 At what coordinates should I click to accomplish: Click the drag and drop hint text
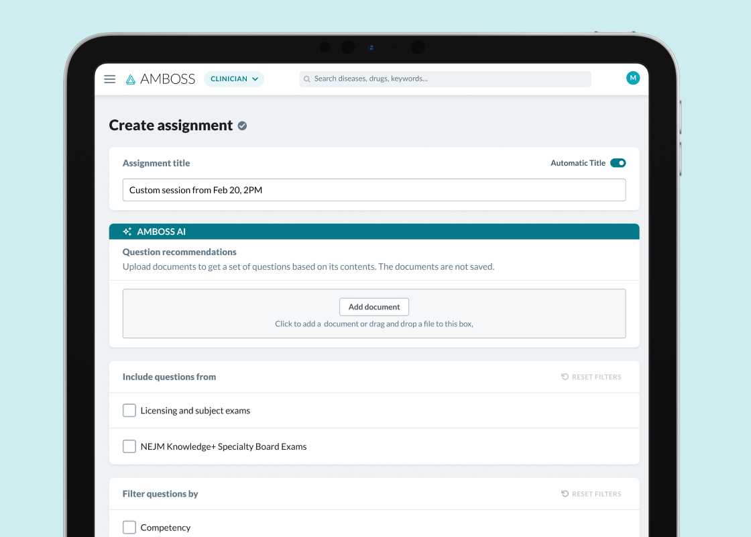374,324
